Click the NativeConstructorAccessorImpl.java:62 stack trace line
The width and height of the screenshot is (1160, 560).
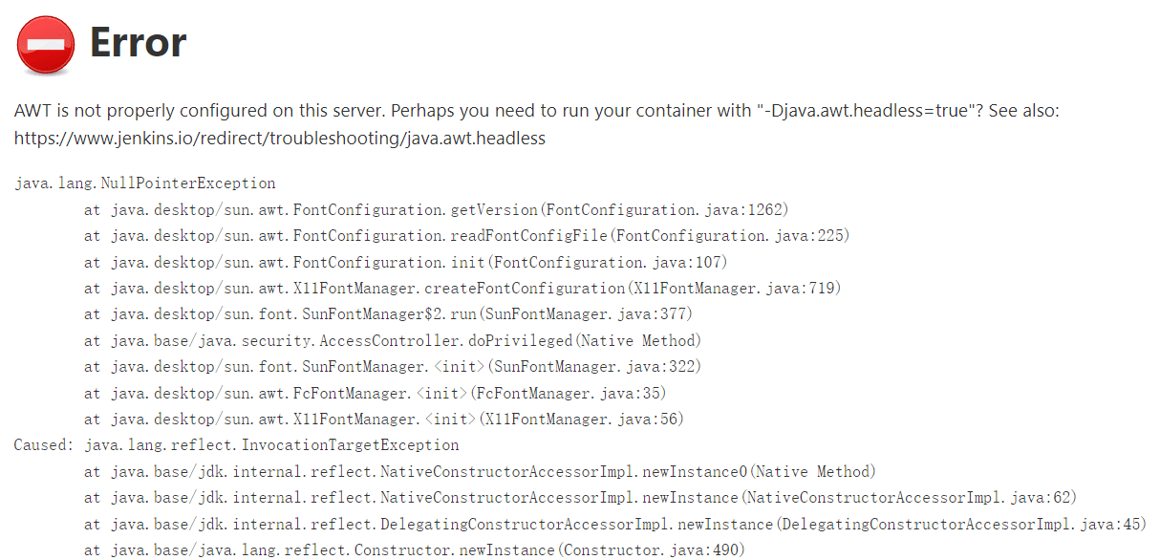click(x=580, y=498)
